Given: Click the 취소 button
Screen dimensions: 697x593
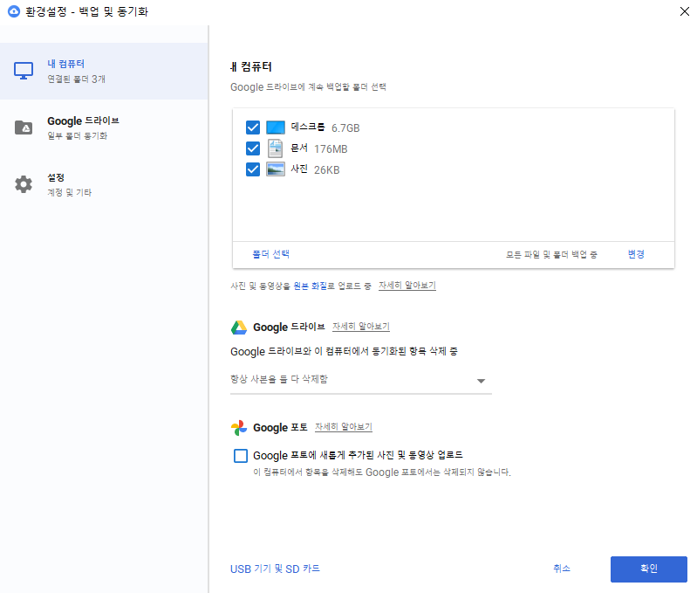Looking at the screenshot, I should click(562, 569).
